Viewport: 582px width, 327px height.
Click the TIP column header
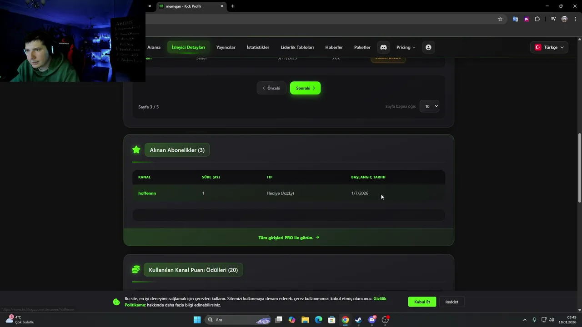point(270,177)
